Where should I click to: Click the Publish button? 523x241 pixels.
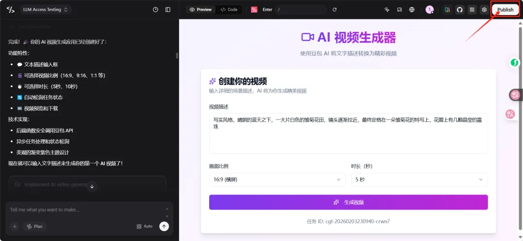coord(505,10)
